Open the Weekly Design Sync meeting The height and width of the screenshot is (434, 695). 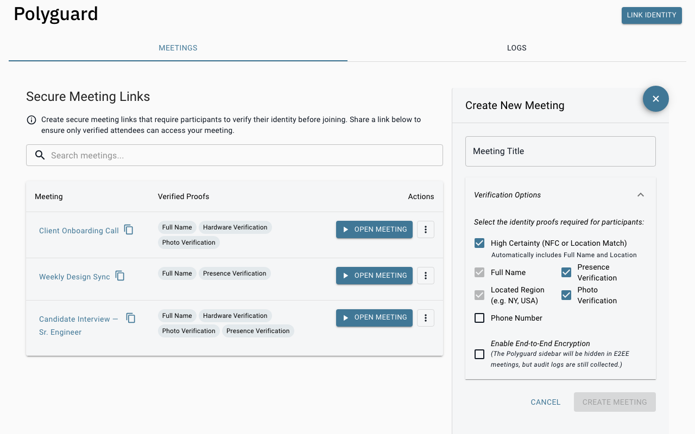tap(374, 276)
